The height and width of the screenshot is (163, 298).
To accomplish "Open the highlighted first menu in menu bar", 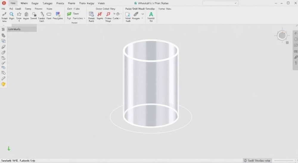I will tap(13, 3).
